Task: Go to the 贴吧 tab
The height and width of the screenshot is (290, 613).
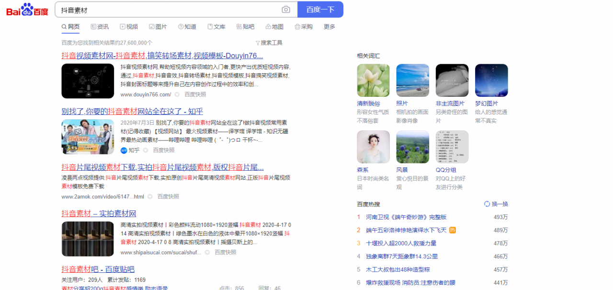Action: (x=246, y=27)
